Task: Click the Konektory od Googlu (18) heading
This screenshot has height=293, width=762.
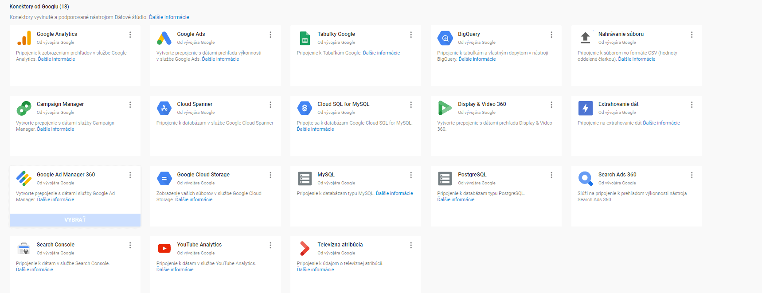Action: click(39, 7)
